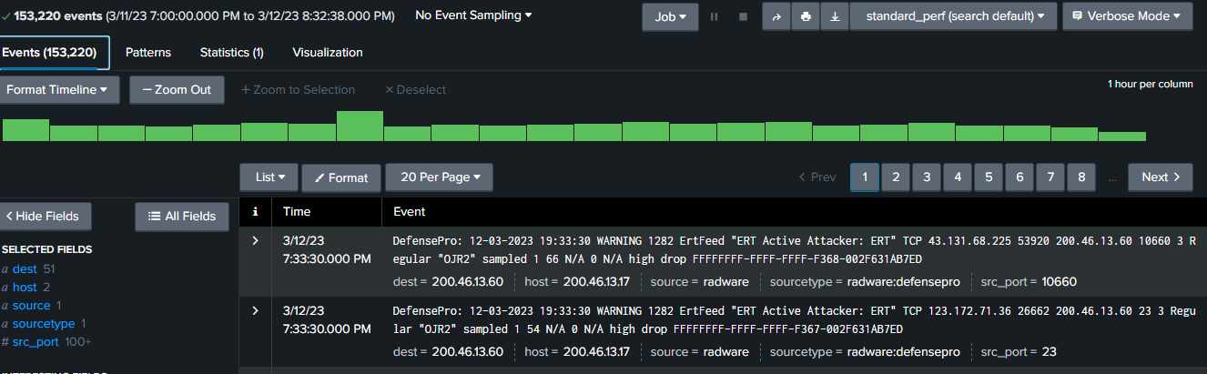
Task: Open the sourcetype selected field
Action: 43,324
